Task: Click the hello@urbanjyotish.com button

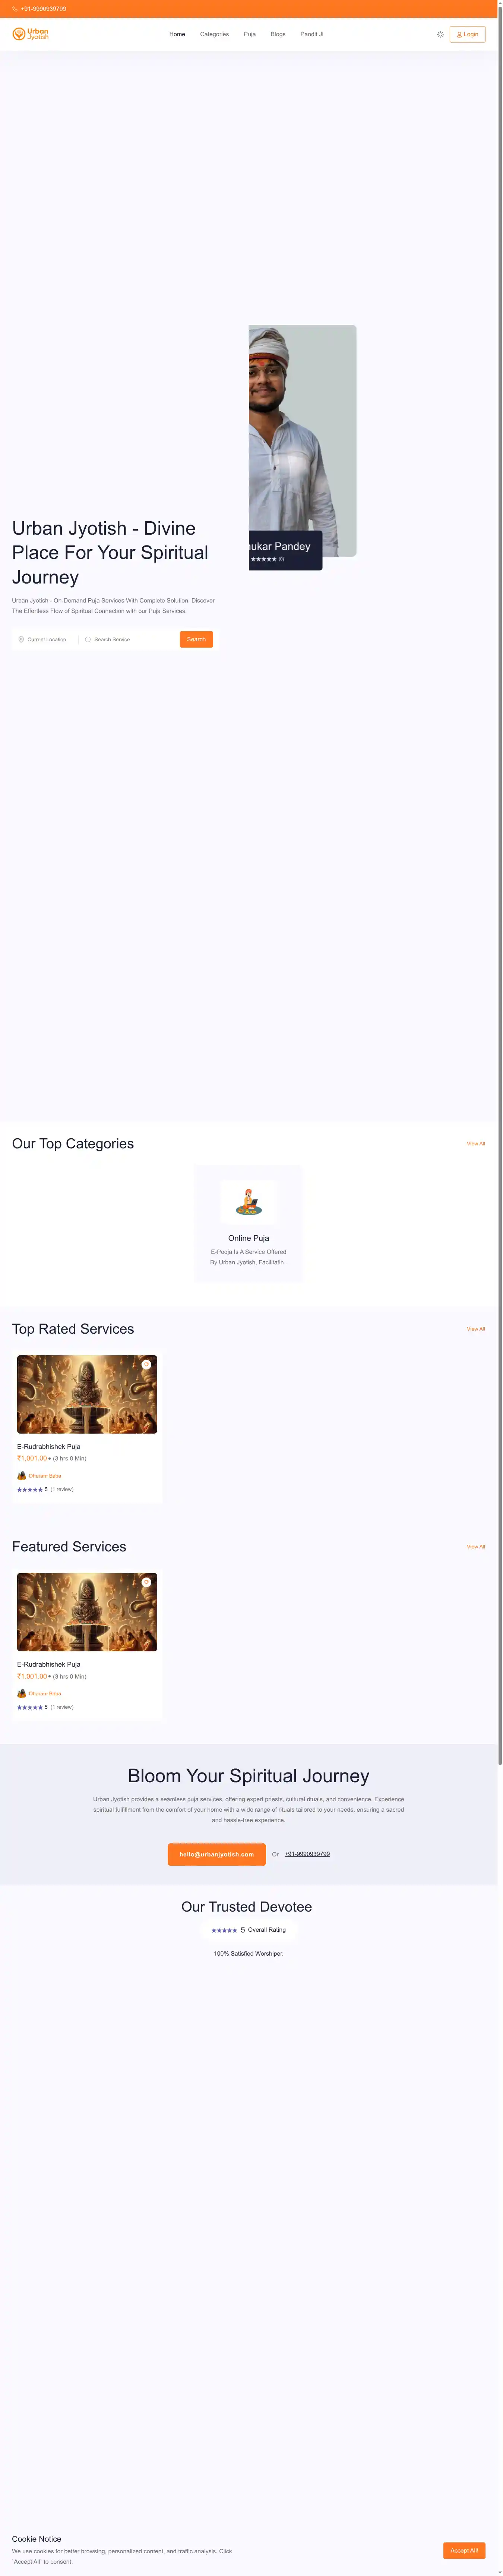Action: coord(217,1854)
